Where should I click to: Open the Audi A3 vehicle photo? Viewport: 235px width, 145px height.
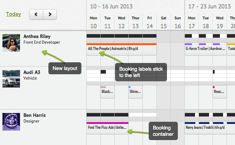click(x=11, y=79)
